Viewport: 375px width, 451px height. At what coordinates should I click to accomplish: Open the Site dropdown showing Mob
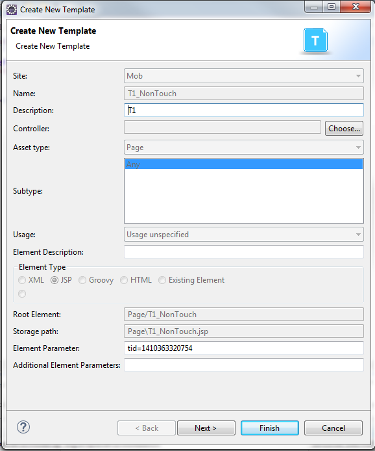(x=244, y=76)
